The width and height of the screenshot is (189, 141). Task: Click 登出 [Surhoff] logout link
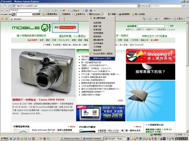point(137,45)
